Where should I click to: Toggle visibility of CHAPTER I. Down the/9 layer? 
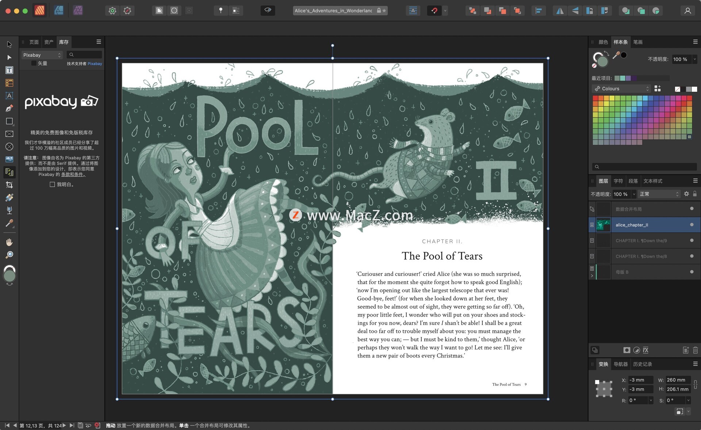(x=692, y=241)
